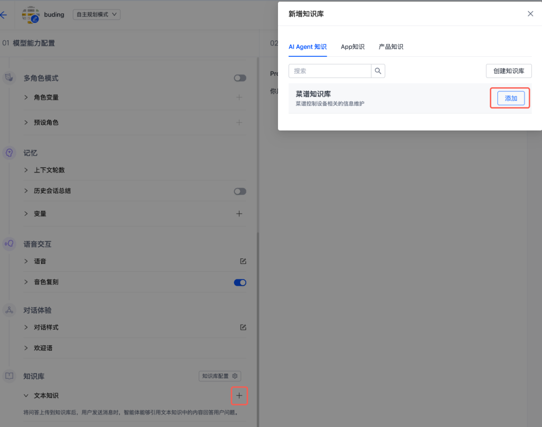Click the 搜索 input field
This screenshot has width=542, height=427.
pos(330,71)
